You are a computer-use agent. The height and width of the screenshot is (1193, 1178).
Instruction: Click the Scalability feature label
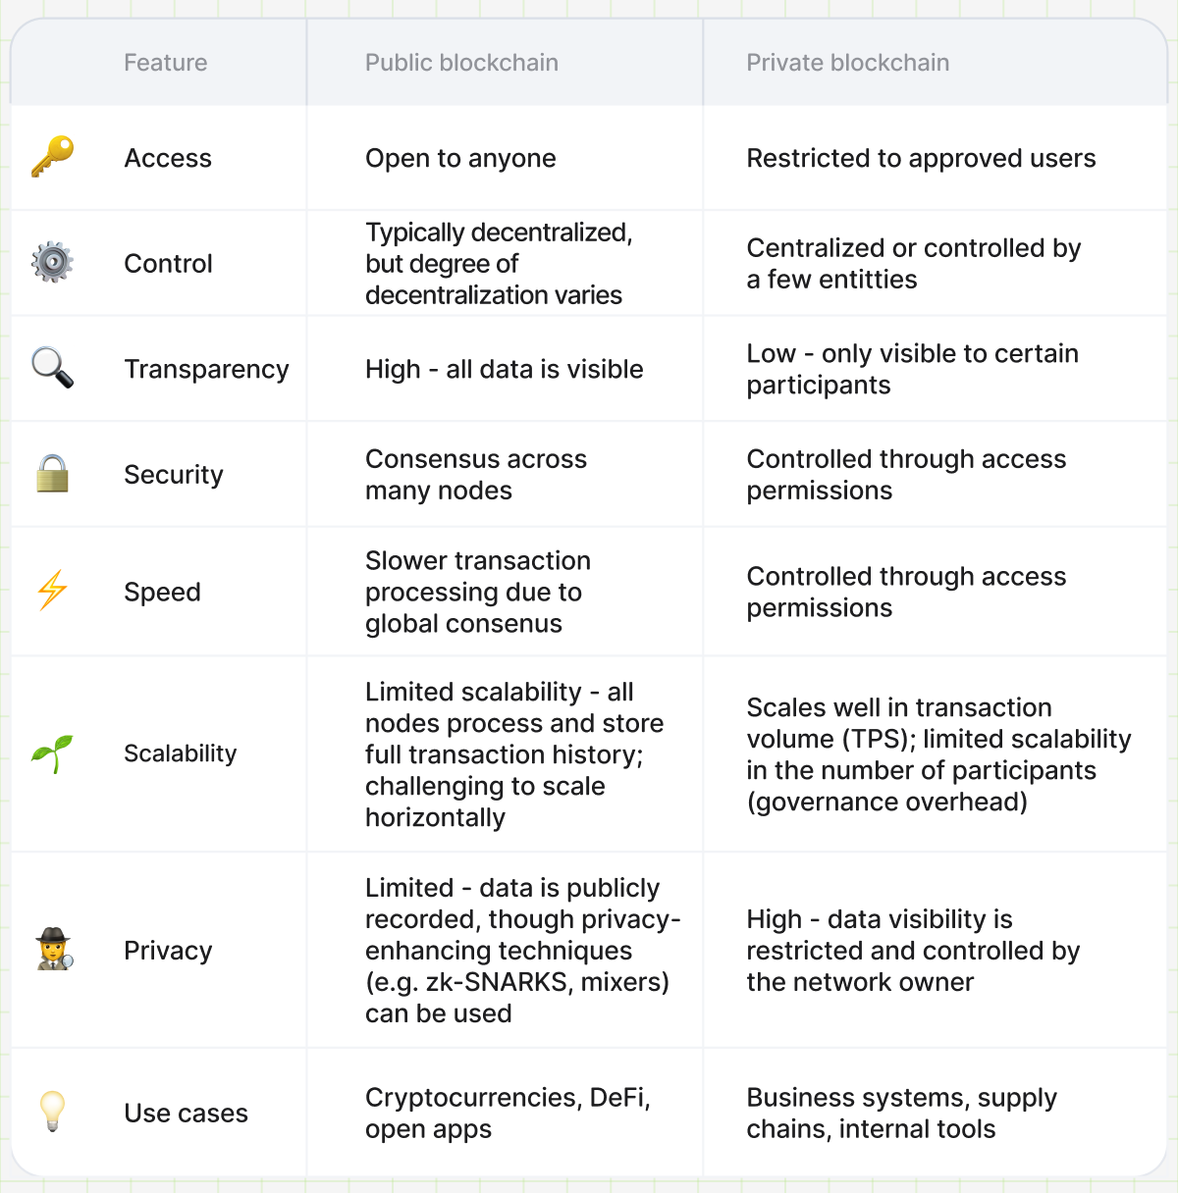coord(181,753)
